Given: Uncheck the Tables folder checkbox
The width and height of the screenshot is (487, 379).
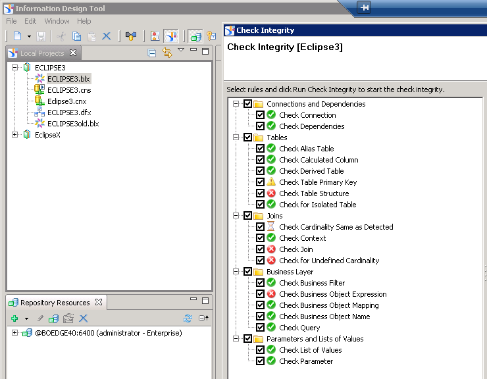Looking at the screenshot, I should click(247, 138).
